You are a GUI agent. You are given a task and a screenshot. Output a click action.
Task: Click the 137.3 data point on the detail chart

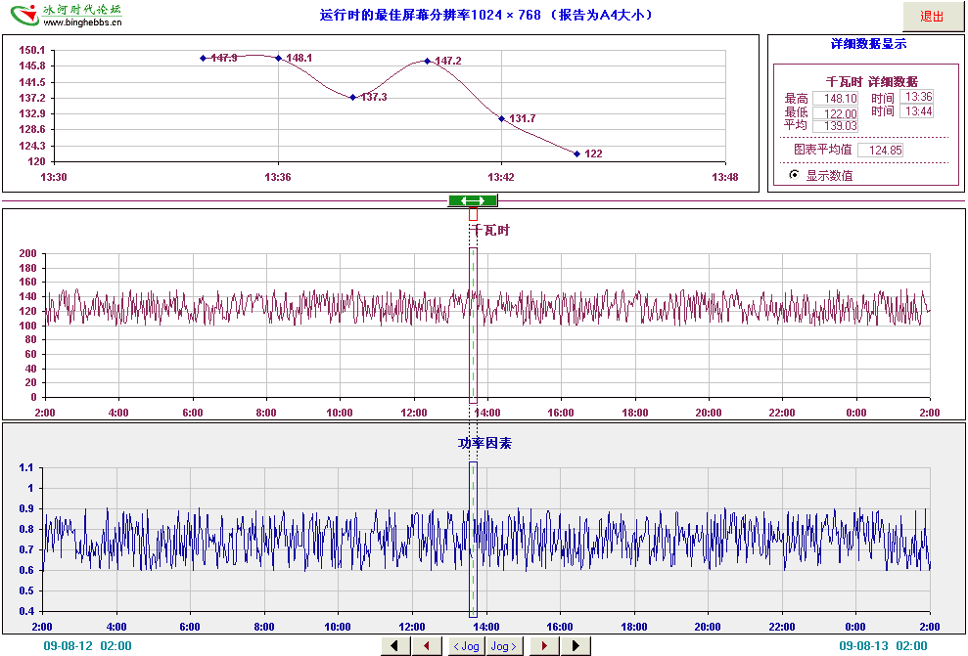[x=352, y=97]
